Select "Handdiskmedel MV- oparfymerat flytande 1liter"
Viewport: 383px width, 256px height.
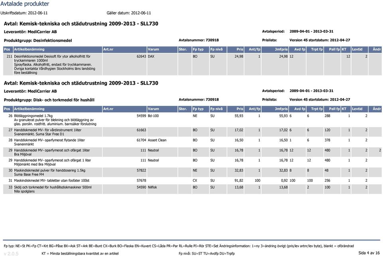49,140
